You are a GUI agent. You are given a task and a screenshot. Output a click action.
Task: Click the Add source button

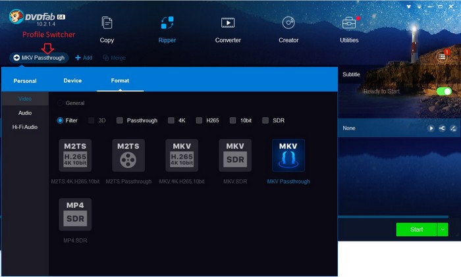click(84, 58)
